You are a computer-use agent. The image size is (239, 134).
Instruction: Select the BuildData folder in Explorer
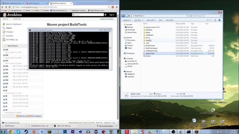coord(179,30)
